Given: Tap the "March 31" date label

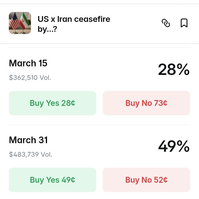Looking at the screenshot, I should (28, 140).
